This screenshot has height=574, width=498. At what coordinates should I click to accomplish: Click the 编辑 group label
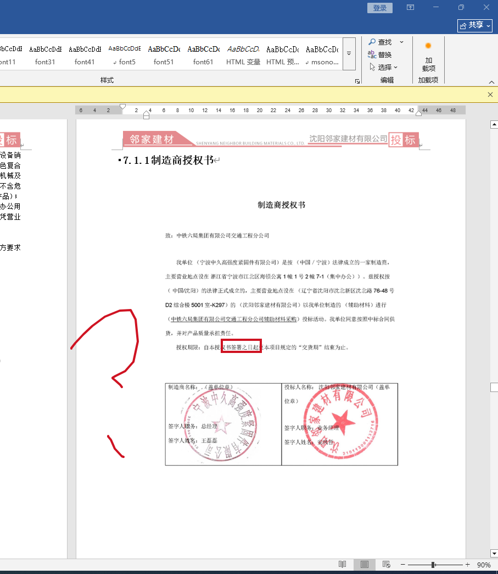(x=387, y=80)
